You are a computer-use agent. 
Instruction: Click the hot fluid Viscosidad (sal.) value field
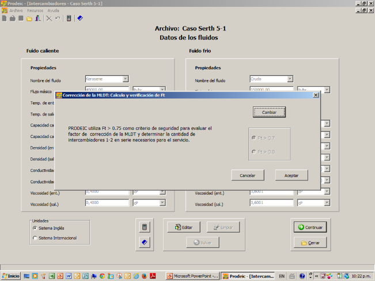(107, 202)
